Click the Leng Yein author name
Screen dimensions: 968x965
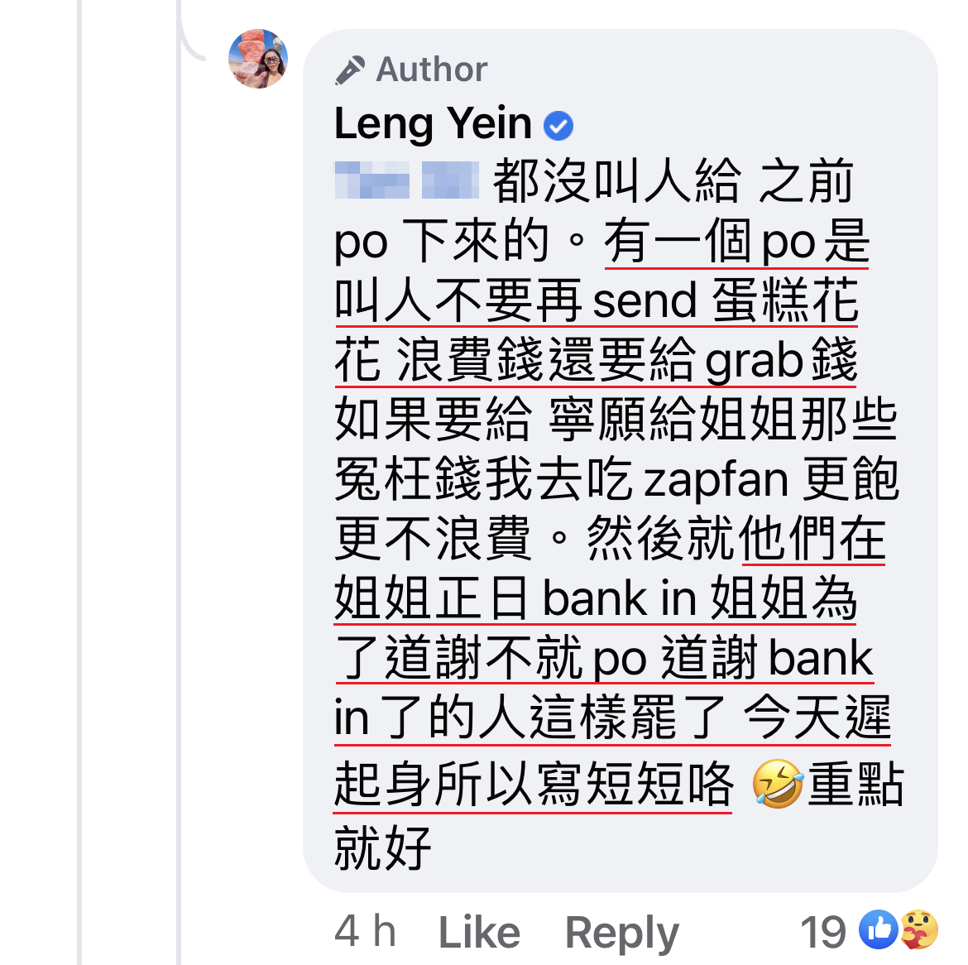(433, 123)
